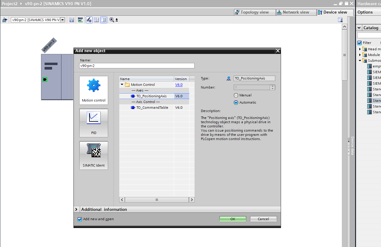Click the 'empt' submodule icon in catalog
Image resolution: width=381 pixels, height=247 pixels.
pos(370,66)
